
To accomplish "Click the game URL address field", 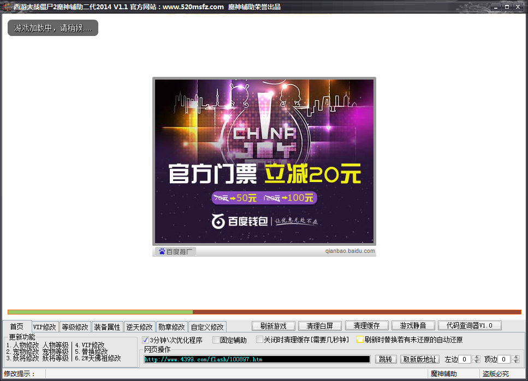I will [257, 359].
